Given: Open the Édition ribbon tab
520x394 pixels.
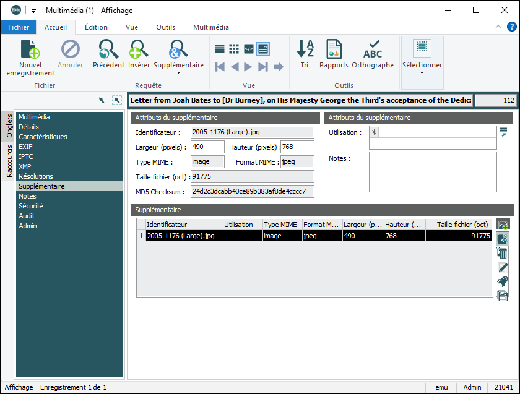Looking at the screenshot, I should click(96, 27).
